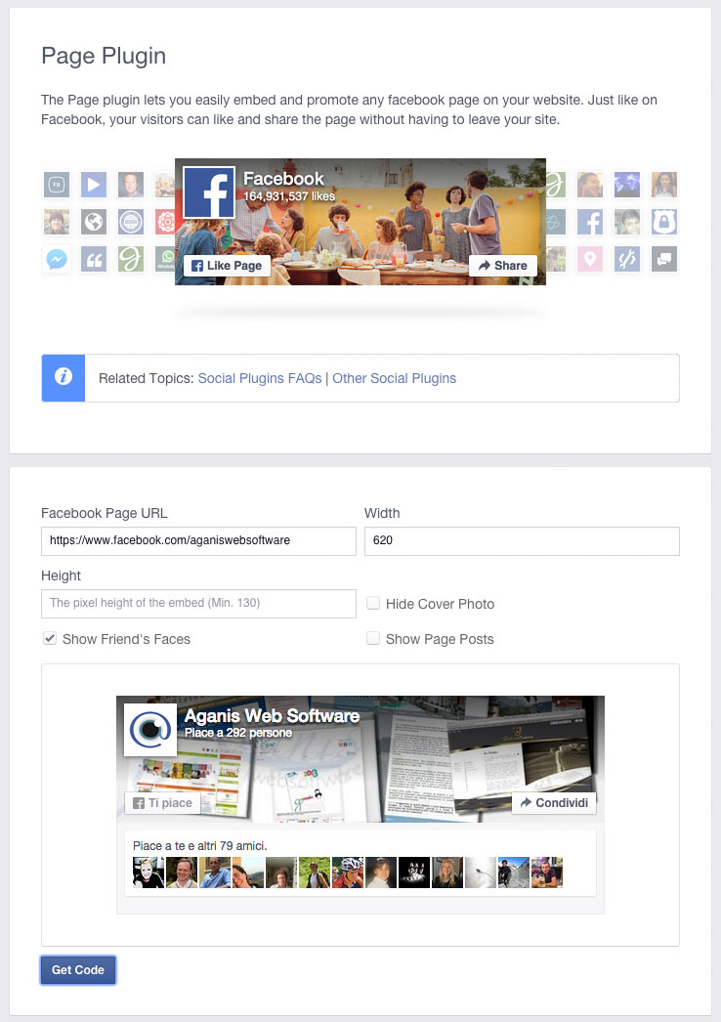Click the small Facebook f tile right of banner

point(590,222)
